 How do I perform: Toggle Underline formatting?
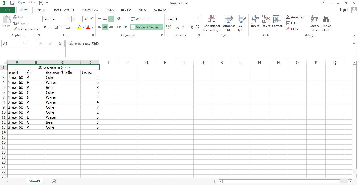pyautogui.click(x=57, y=27)
